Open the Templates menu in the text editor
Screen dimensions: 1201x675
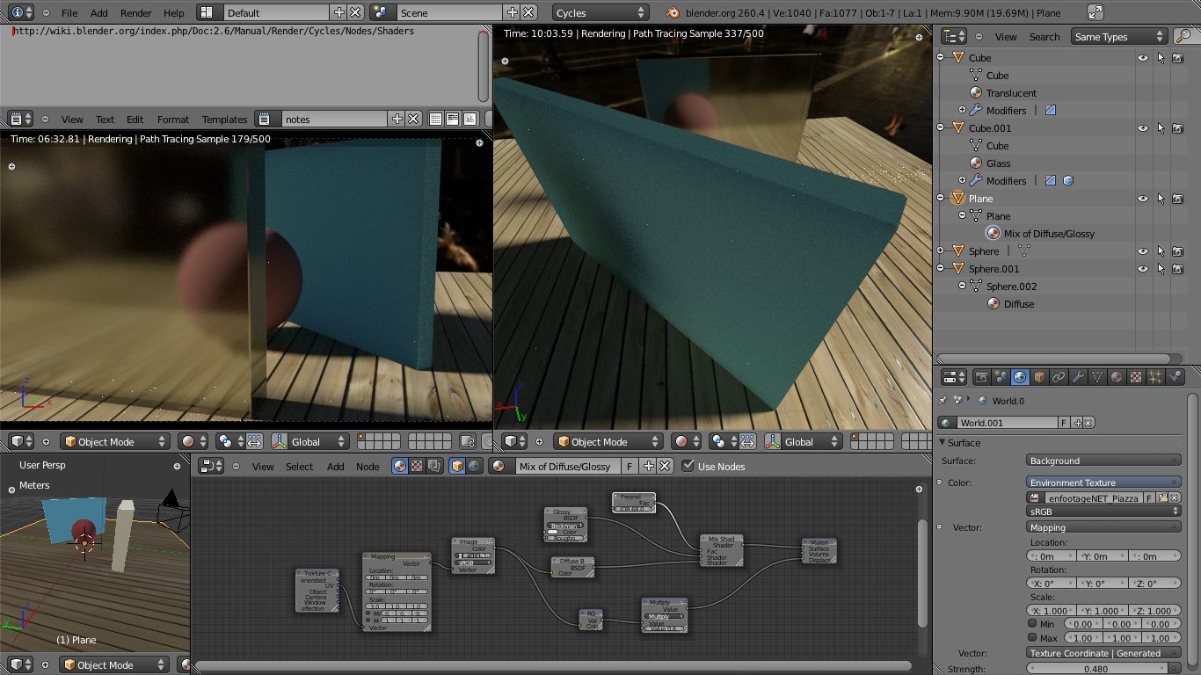pyautogui.click(x=225, y=120)
